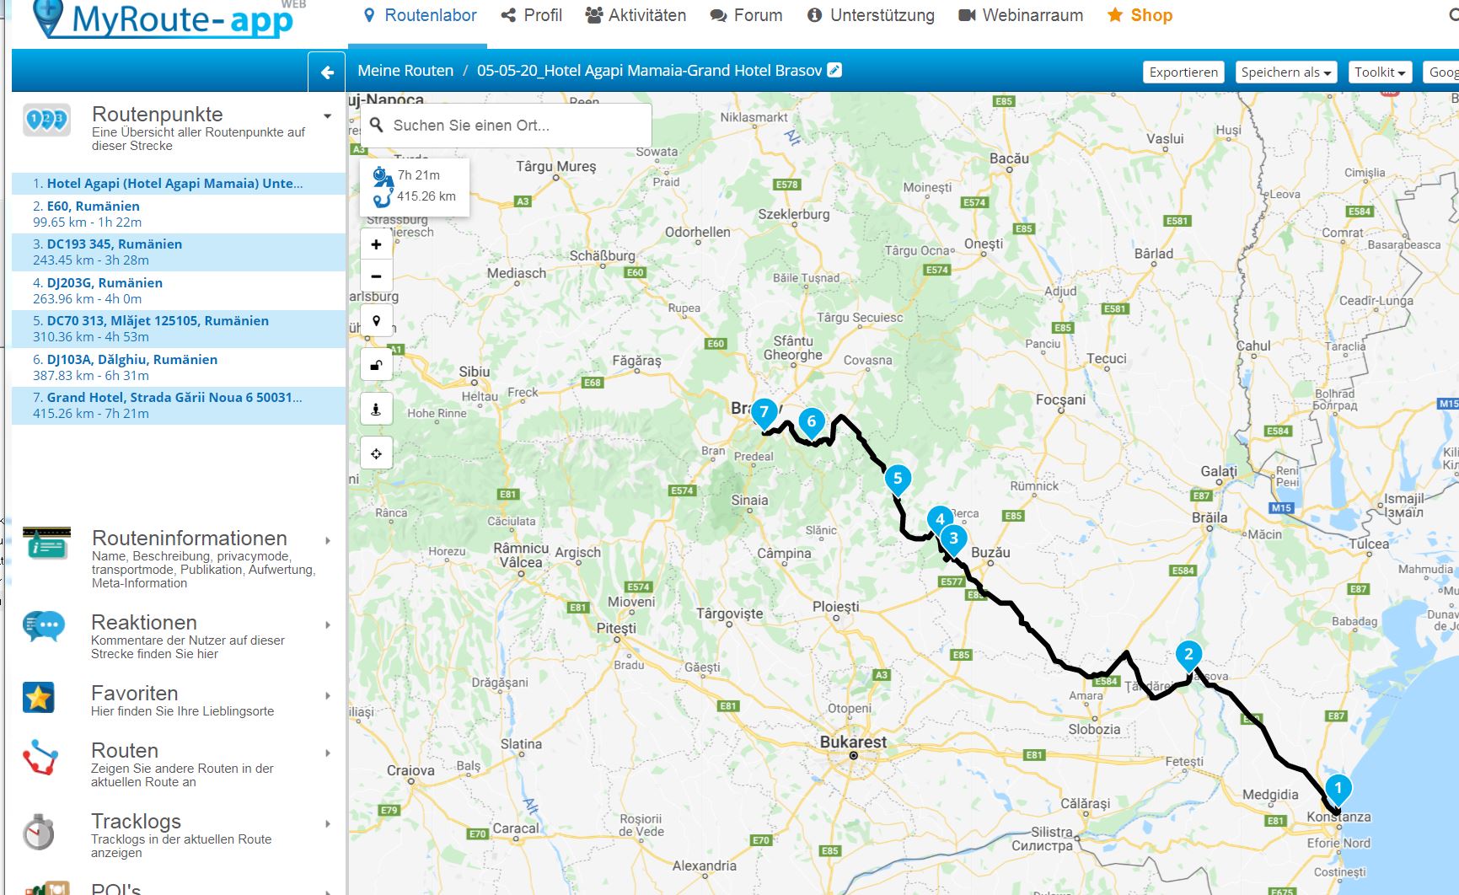
Task: Open the Forum menu item
Action: [746, 15]
